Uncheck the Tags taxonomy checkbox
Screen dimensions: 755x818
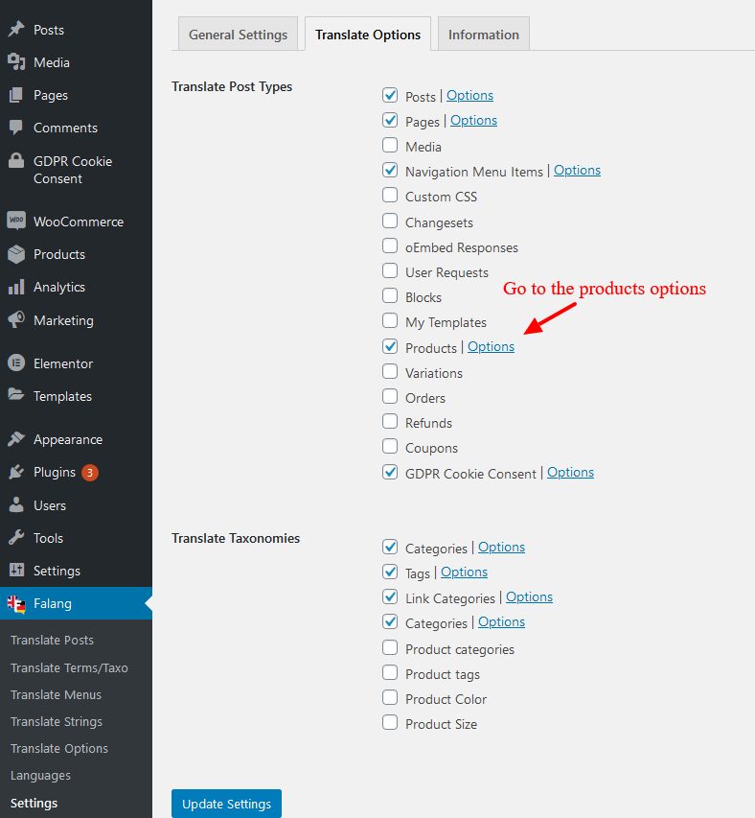click(x=390, y=572)
